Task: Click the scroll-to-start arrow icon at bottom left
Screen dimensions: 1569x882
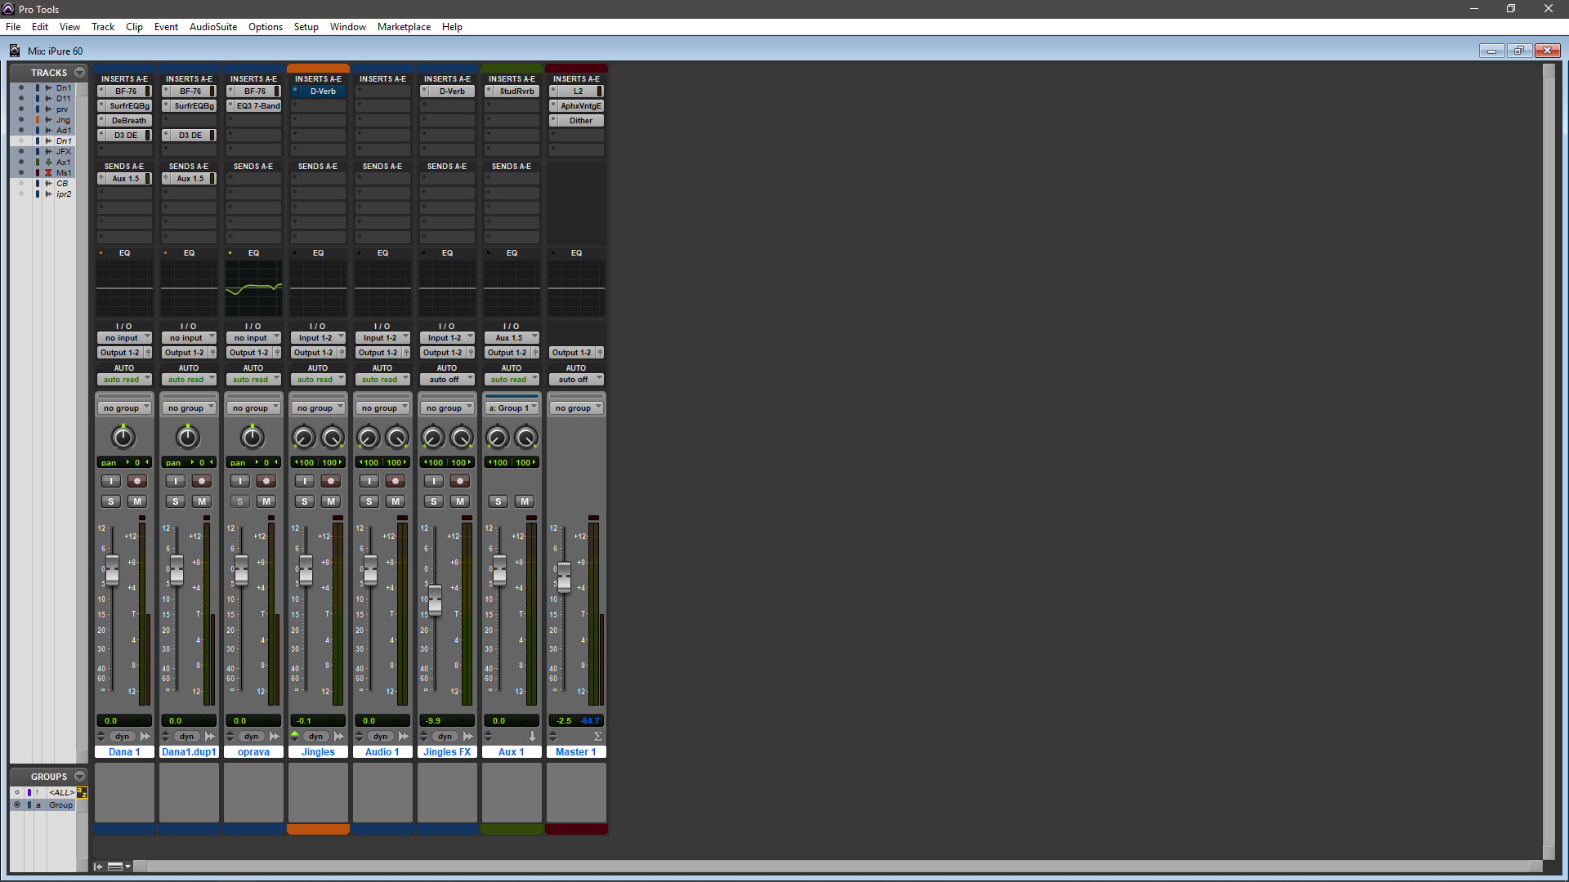Action: pos(98,866)
